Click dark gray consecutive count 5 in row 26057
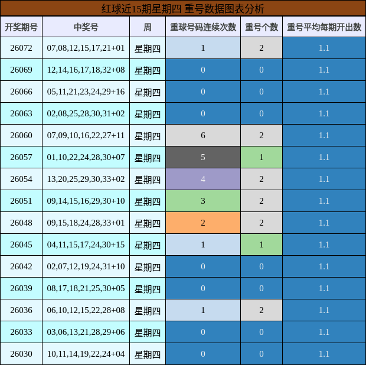Screen dimensions: 366x365 coord(203,157)
